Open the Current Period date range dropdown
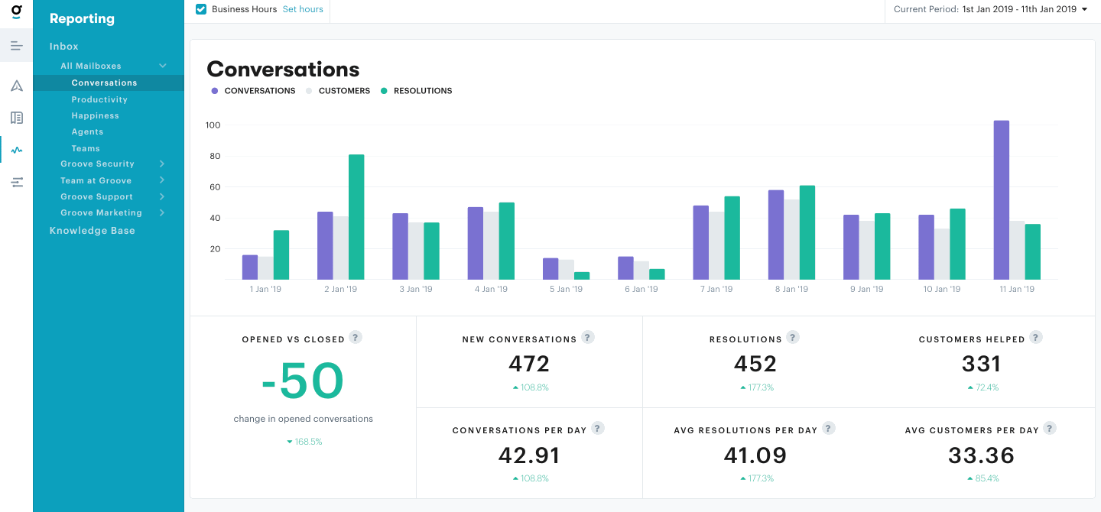This screenshot has height=512, width=1101. pos(992,11)
